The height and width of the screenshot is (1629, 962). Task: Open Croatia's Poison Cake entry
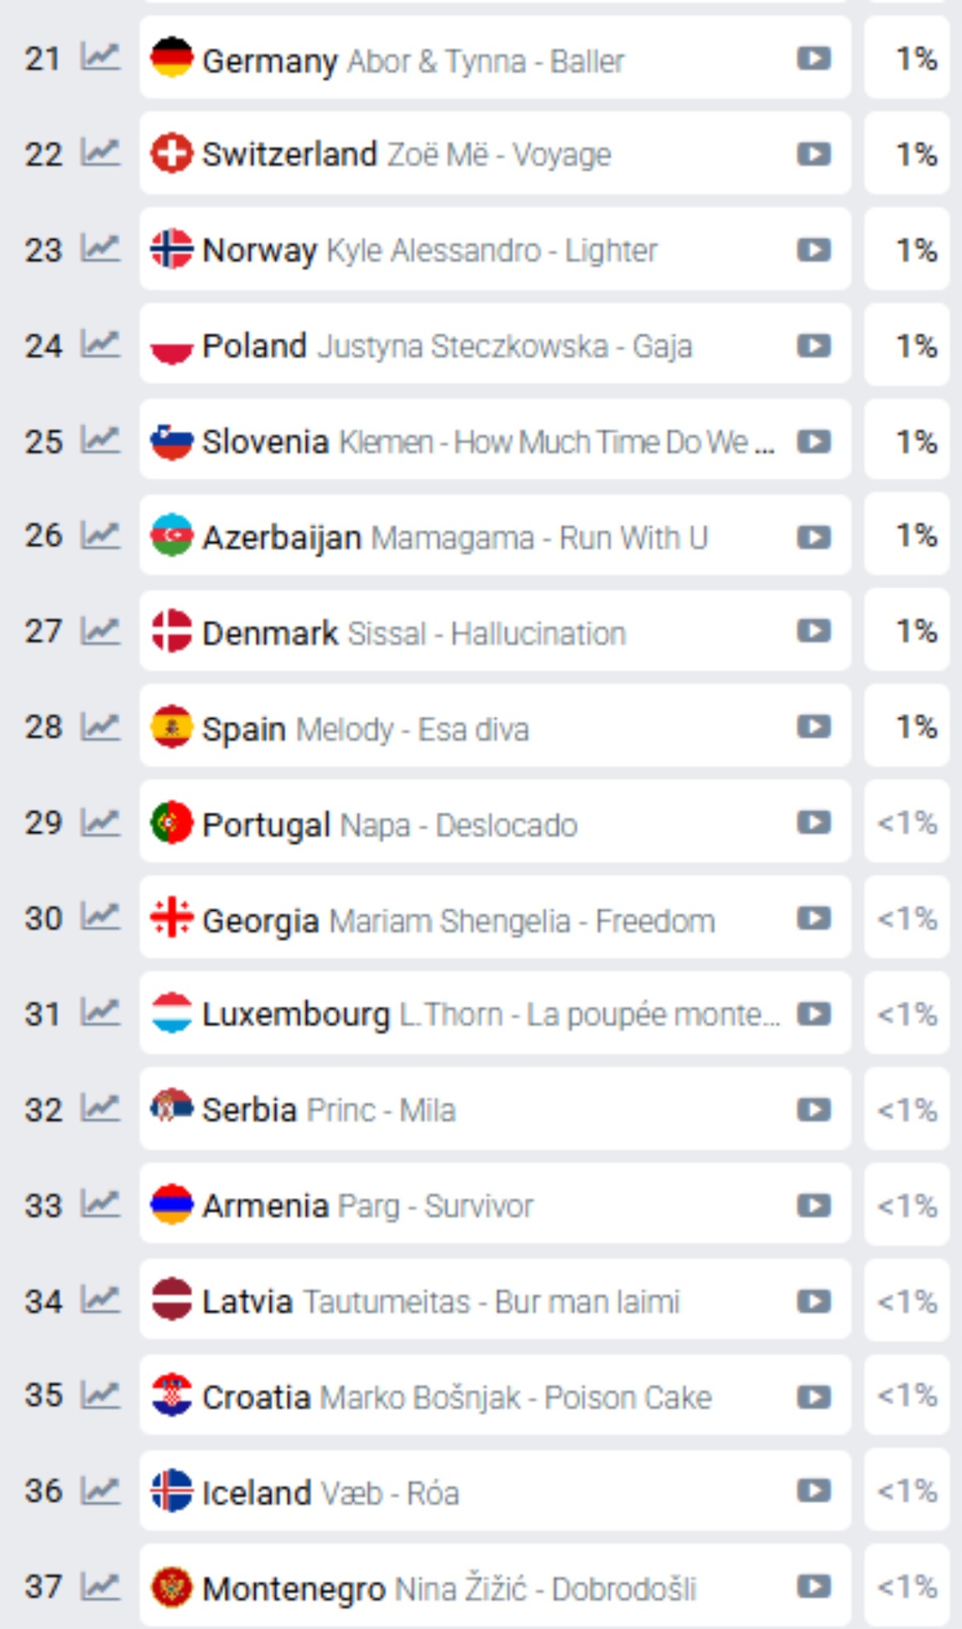516,1398
